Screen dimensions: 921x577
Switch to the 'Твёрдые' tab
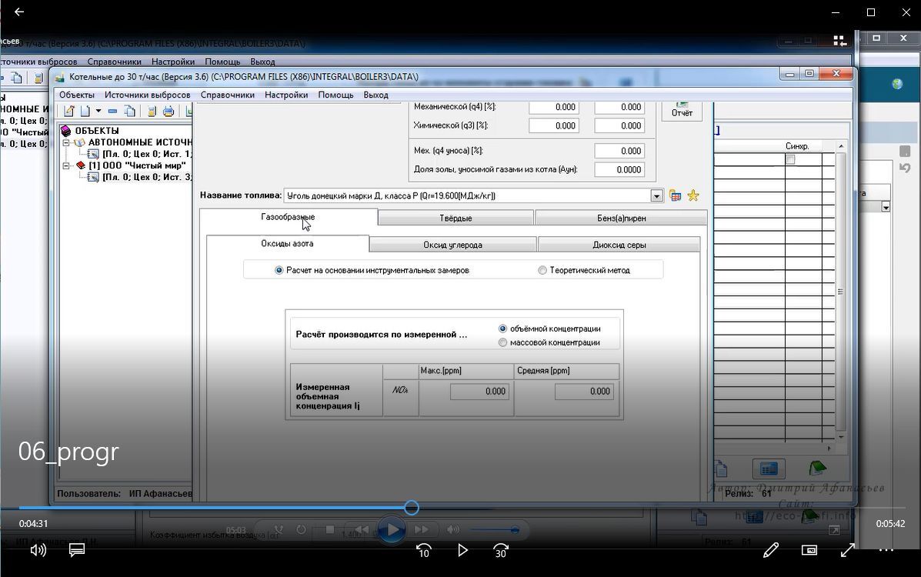point(455,218)
